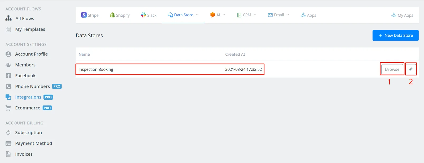This screenshot has width=424, height=163.
Task: Expand the Data Store dropdown chevron
Action: coord(197,15)
